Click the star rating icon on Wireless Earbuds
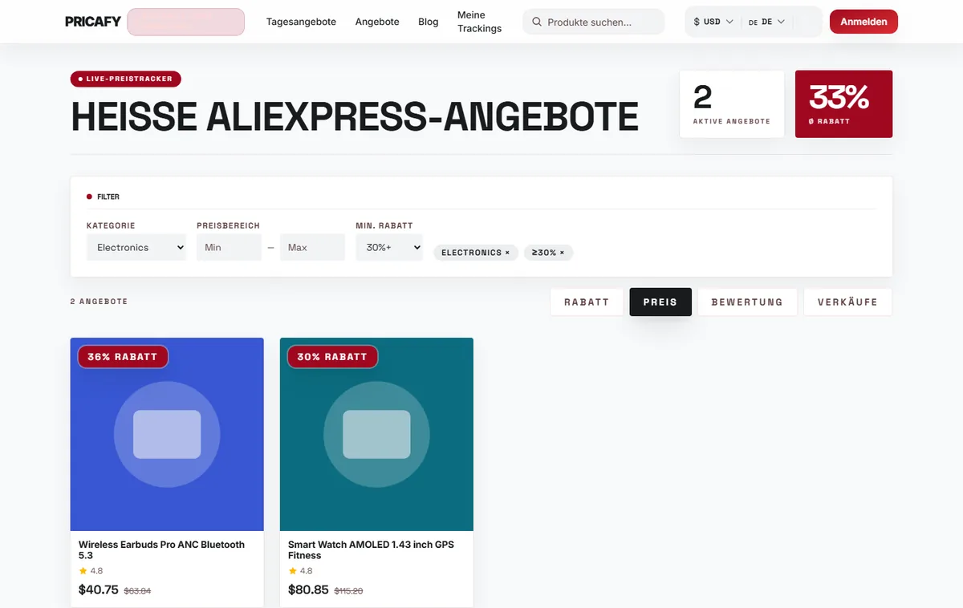Screen dimensions: 963x608 pyautogui.click(x=83, y=571)
